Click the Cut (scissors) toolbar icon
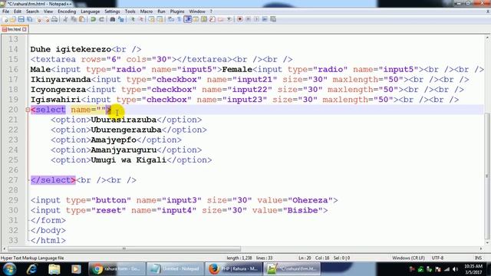Screen dimensions: 491x276 66,19
